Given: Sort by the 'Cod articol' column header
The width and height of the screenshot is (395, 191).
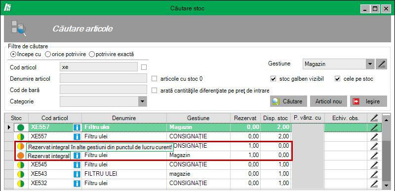Looking at the screenshot, I should point(55,118).
